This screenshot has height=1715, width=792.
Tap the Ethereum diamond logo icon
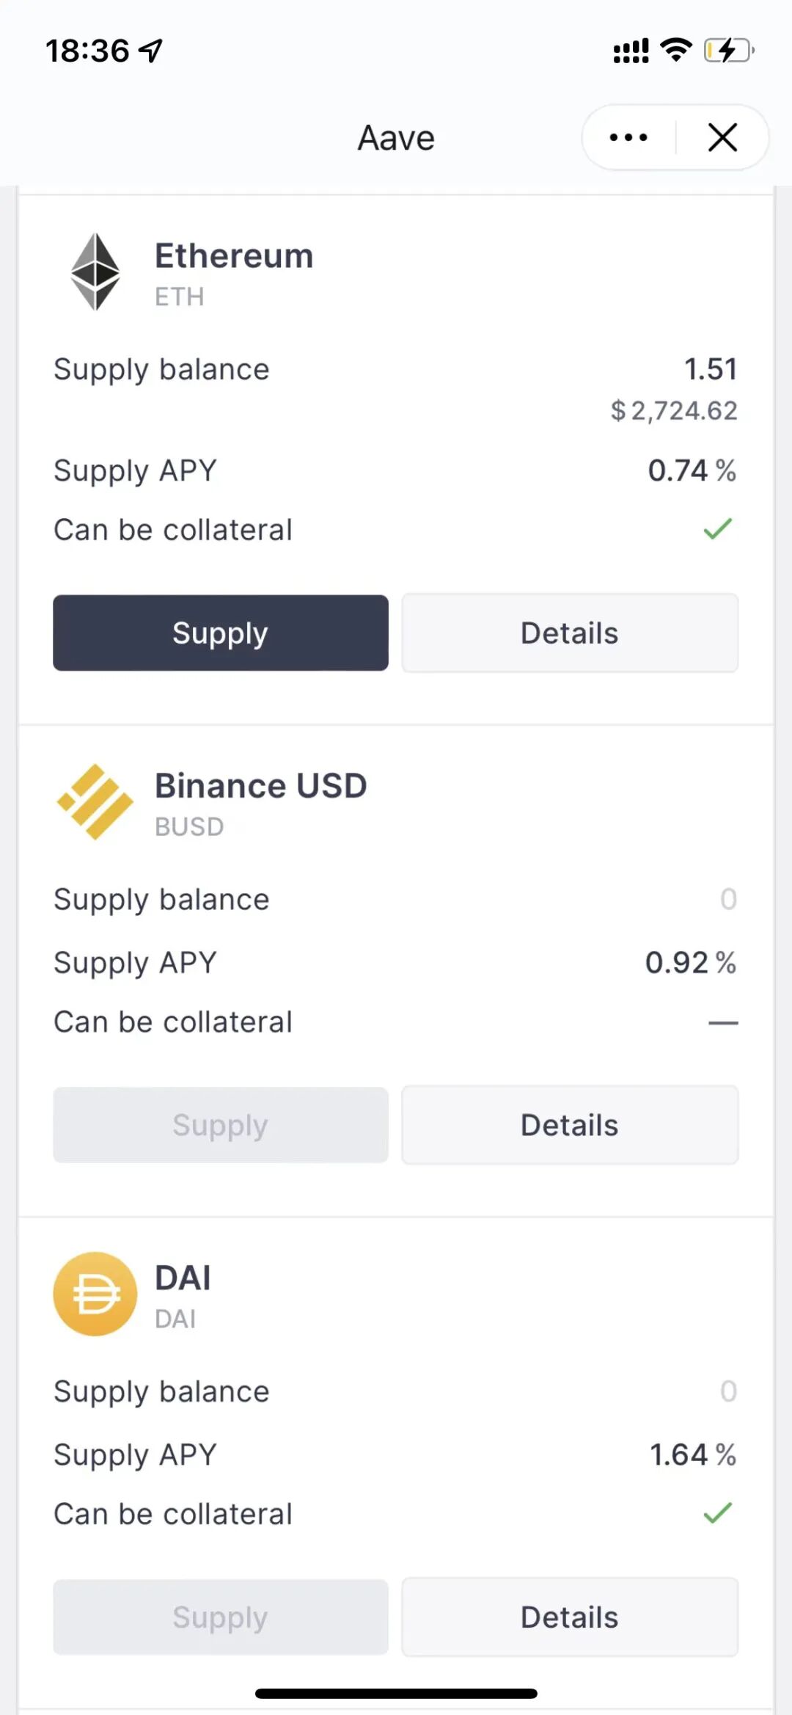[x=95, y=272]
